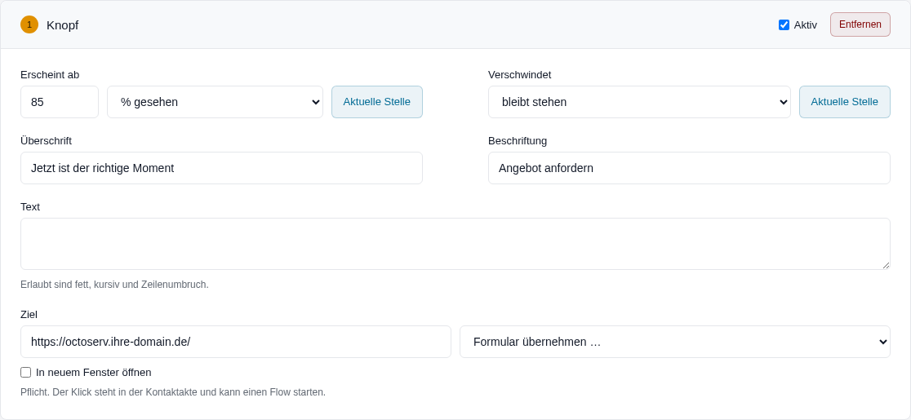Open the bleibt stehen dropdown
The image size is (911, 420).
click(639, 102)
